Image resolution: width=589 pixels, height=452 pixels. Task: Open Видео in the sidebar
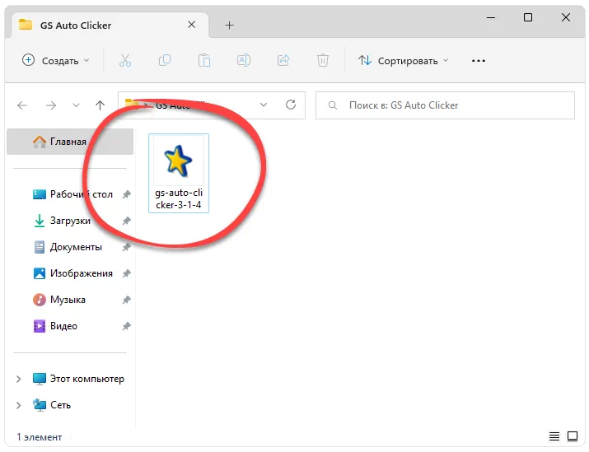tap(55, 325)
